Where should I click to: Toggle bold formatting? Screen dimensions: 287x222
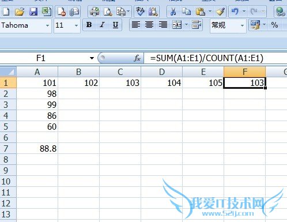[89, 25]
